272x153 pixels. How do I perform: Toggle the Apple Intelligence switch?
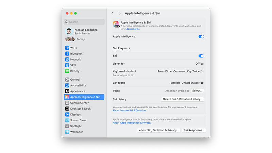201,37
